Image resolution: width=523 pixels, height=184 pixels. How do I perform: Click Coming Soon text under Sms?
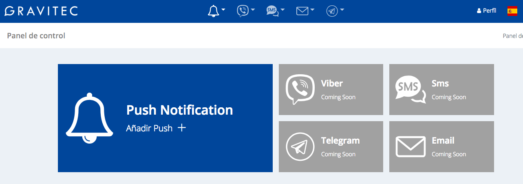(x=449, y=97)
